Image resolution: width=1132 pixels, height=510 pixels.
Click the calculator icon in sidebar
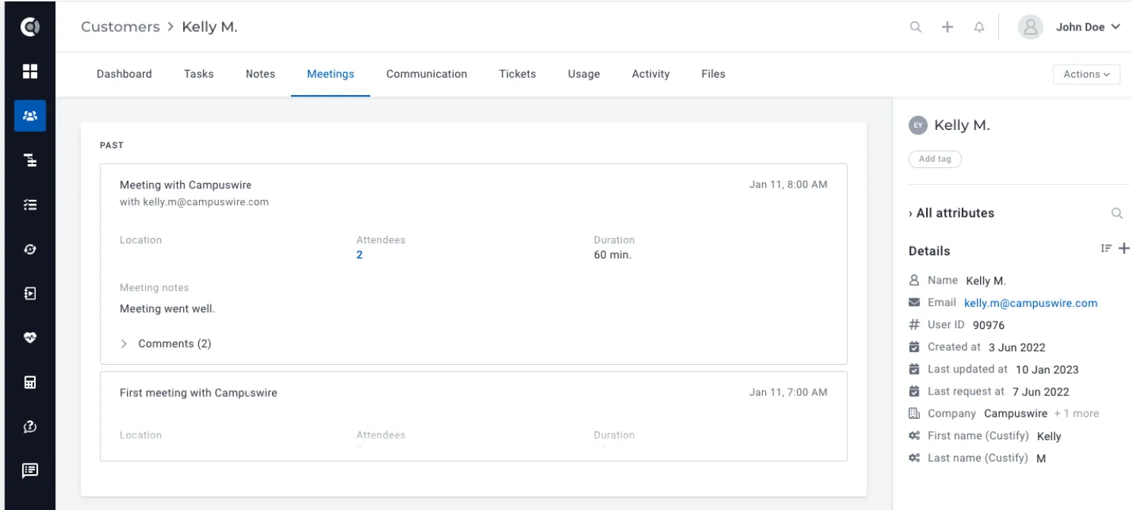(x=30, y=382)
